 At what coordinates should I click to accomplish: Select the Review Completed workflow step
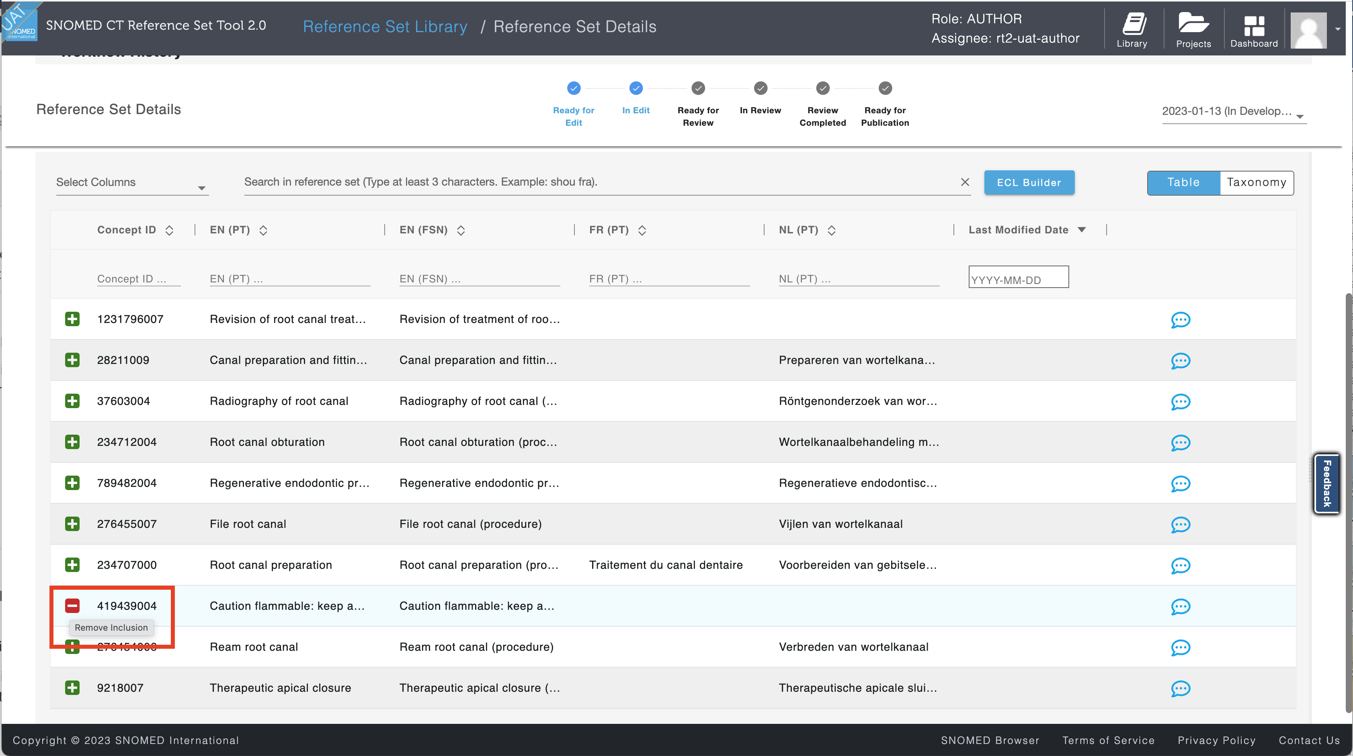(x=822, y=88)
